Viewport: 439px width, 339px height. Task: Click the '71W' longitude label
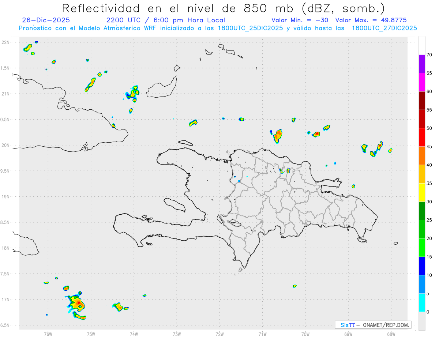pyautogui.click(x=262, y=334)
